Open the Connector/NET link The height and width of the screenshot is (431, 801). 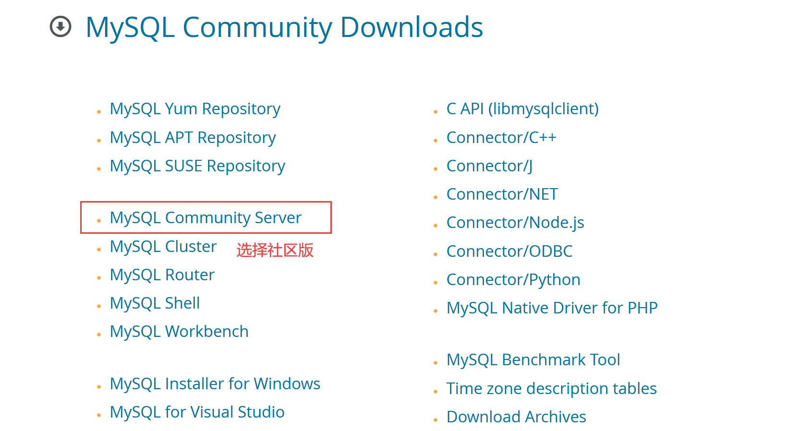pyautogui.click(x=502, y=194)
